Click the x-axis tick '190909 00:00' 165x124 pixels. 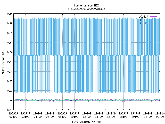(x=13, y=115)
